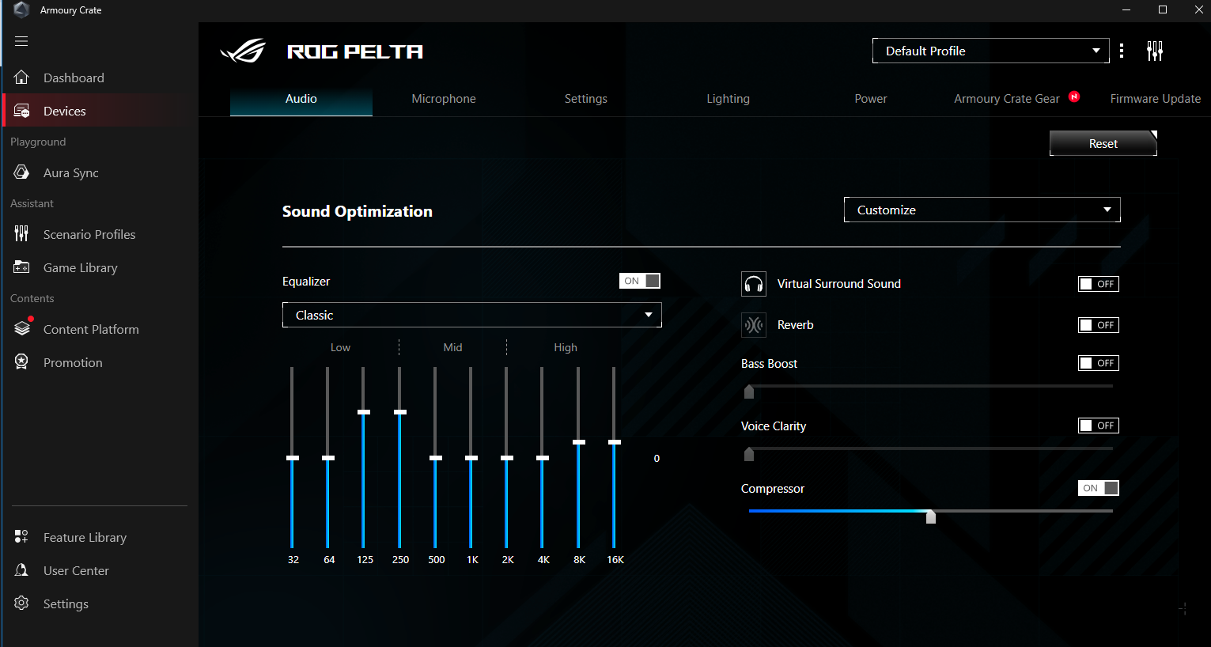1211x647 pixels.
Task: Click the Dashboard home icon
Action: 22,78
